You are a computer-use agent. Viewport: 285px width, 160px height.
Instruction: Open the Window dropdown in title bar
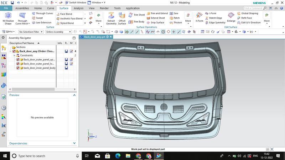tap(95, 2)
